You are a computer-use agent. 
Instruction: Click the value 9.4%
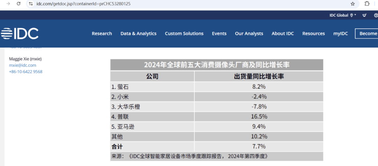point(259,126)
